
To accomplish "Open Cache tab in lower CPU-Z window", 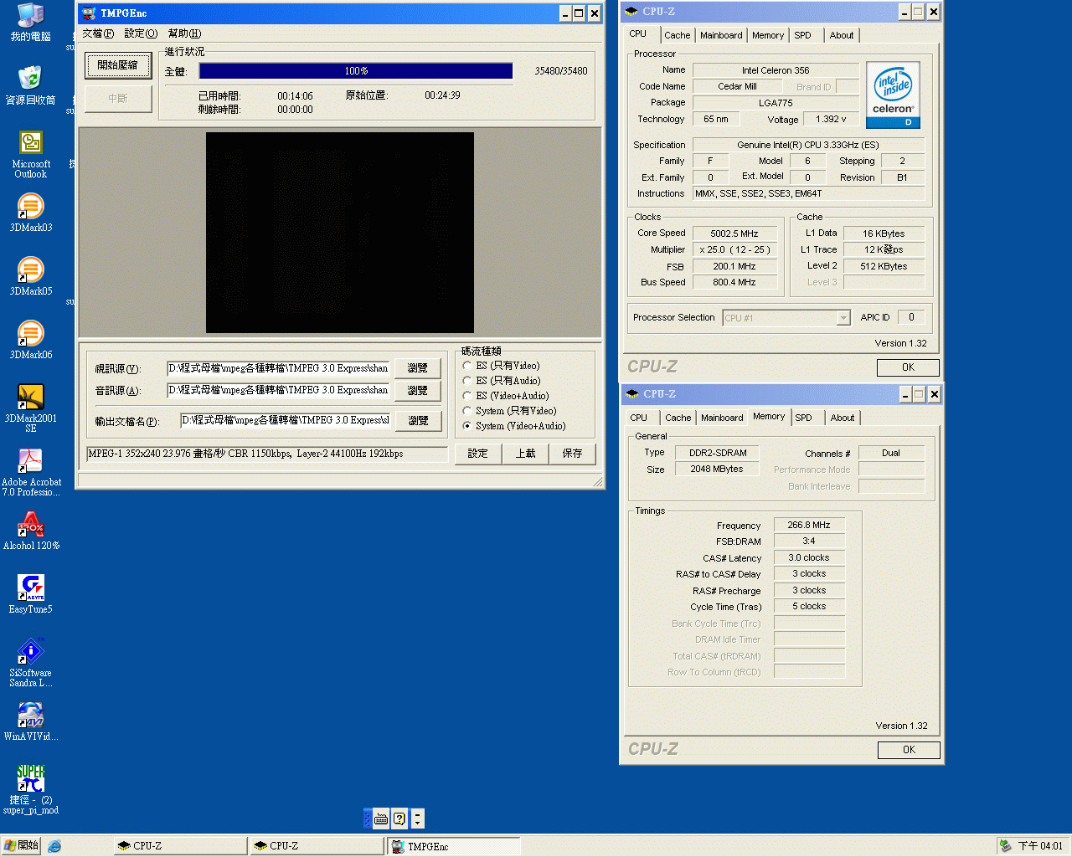I will click(x=678, y=418).
